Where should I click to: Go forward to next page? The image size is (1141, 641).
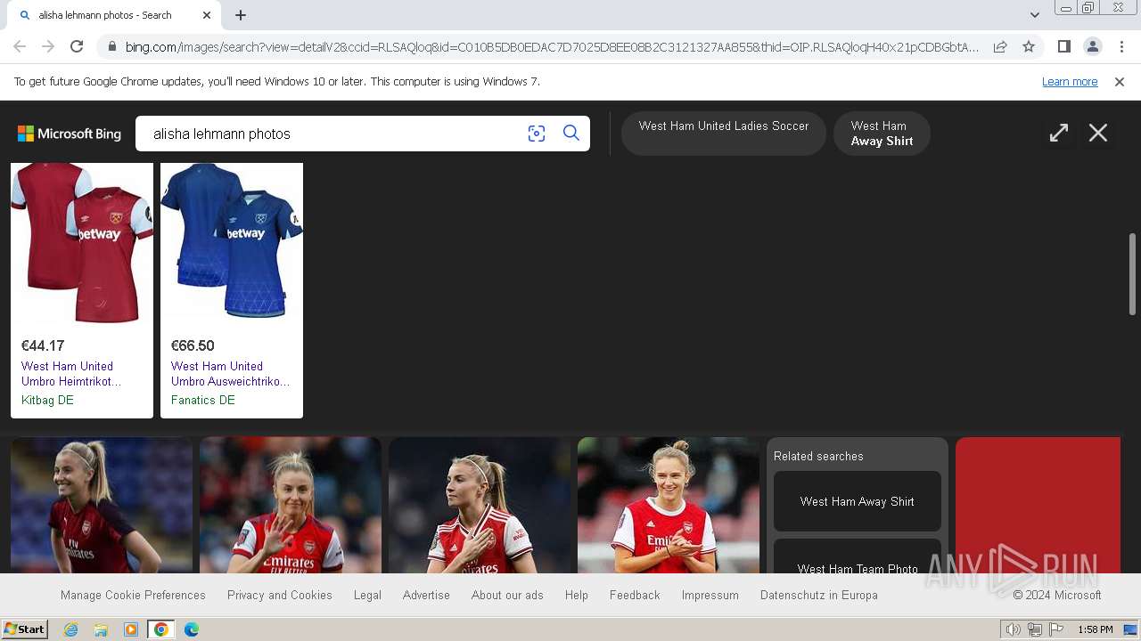point(48,46)
